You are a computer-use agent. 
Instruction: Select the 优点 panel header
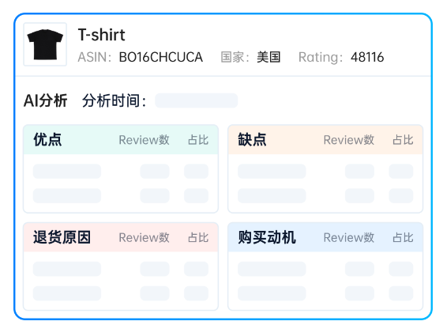[121, 140]
